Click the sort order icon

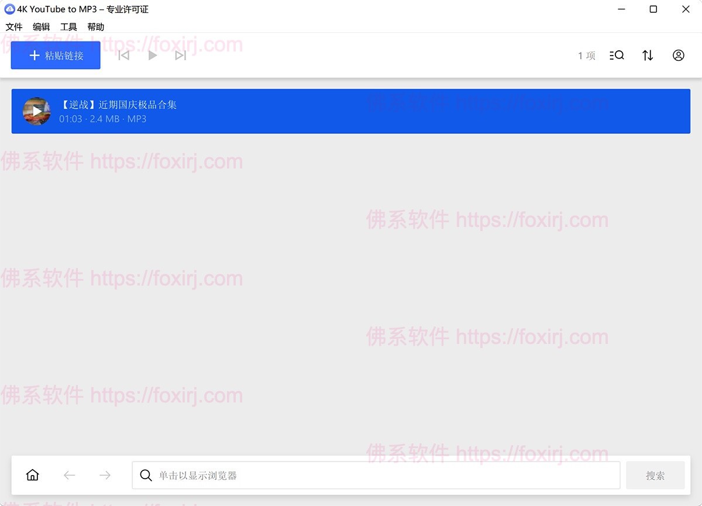pyautogui.click(x=648, y=55)
